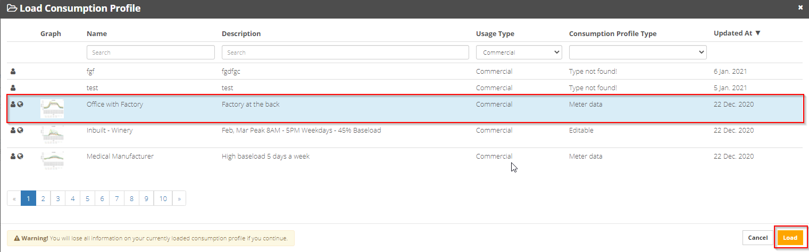
Task: Open the Inbuilt - Winery graph thumbnail
Action: [52, 135]
